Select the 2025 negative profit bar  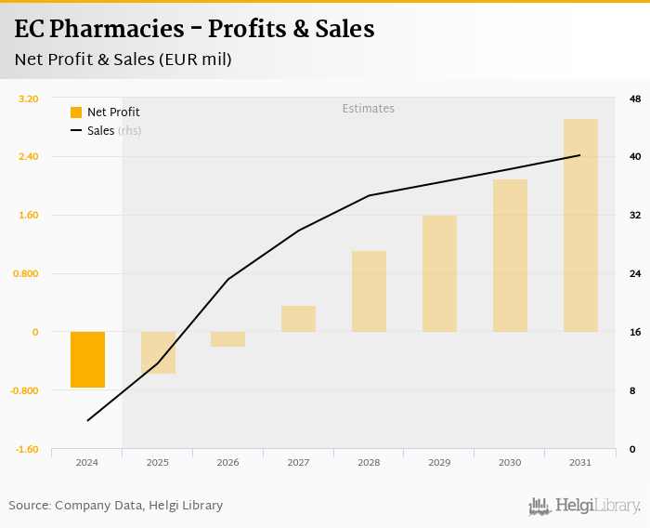click(x=158, y=352)
